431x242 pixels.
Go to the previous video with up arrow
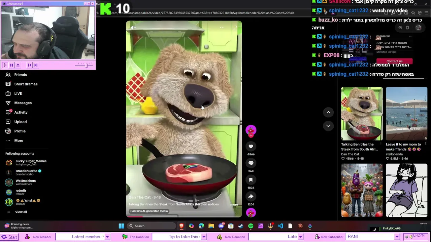[328, 112]
